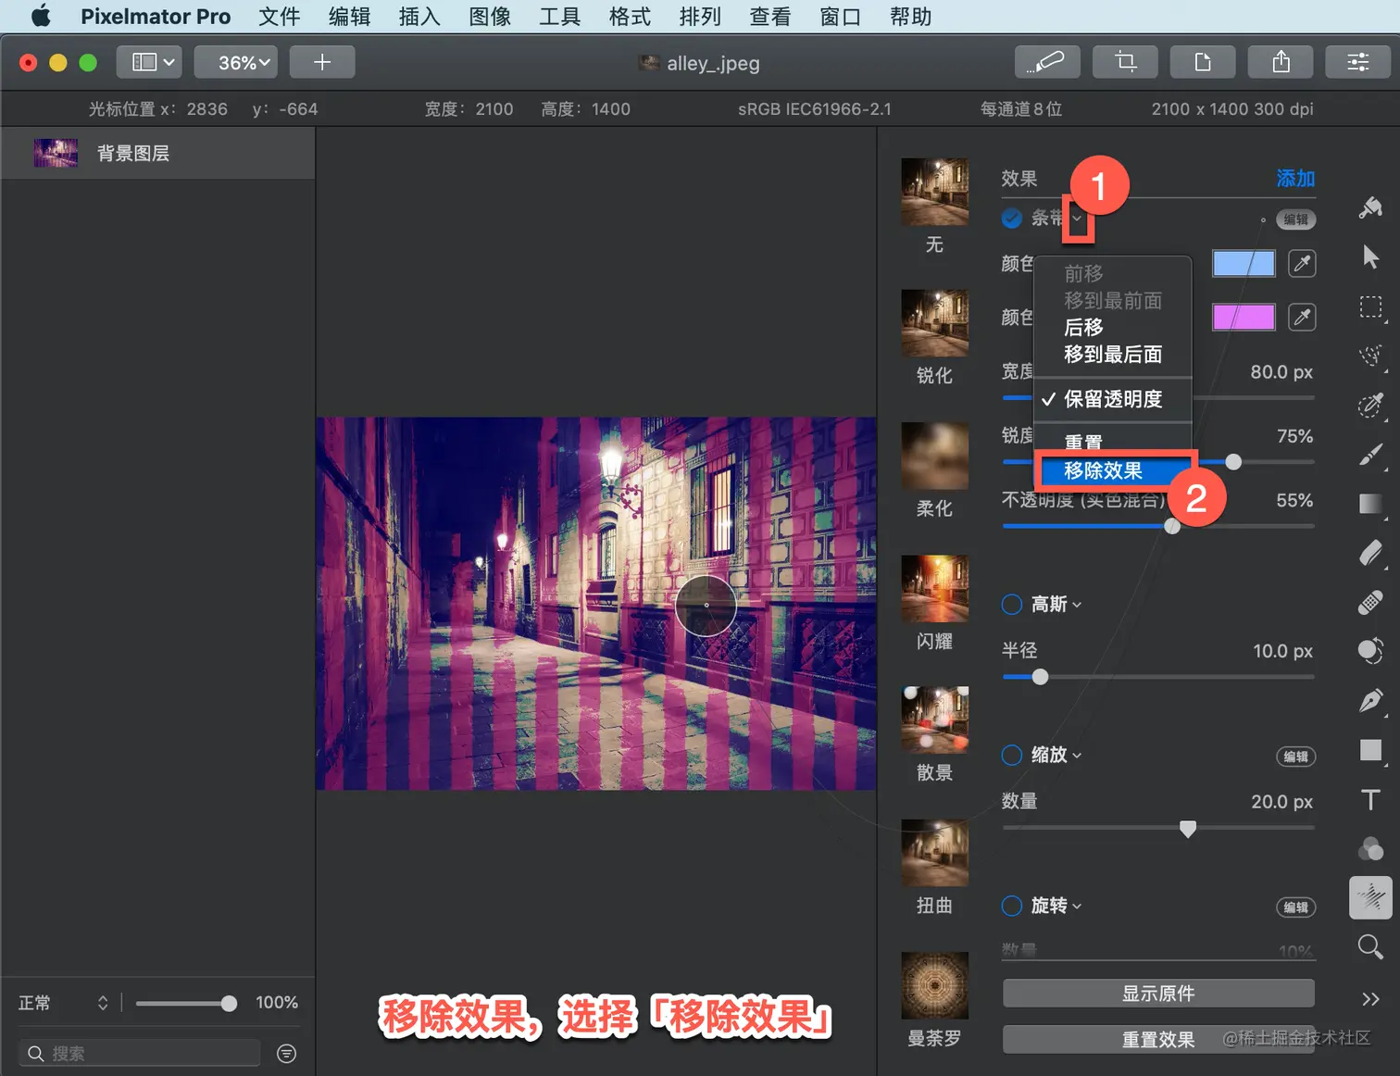Select the Pen tool
The width and height of the screenshot is (1400, 1076).
point(1370,700)
